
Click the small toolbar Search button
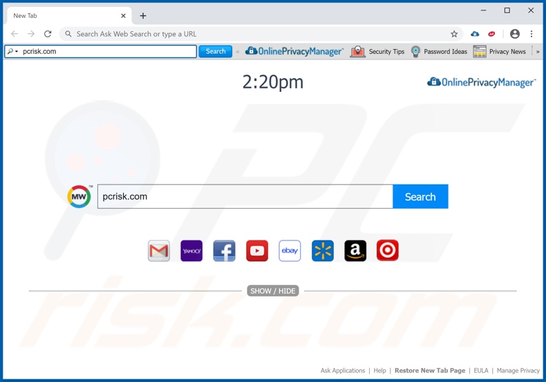click(x=216, y=52)
